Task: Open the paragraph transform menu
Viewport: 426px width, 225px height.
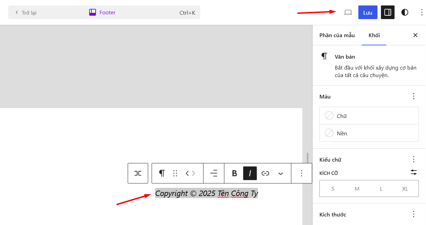Action: pos(162,173)
